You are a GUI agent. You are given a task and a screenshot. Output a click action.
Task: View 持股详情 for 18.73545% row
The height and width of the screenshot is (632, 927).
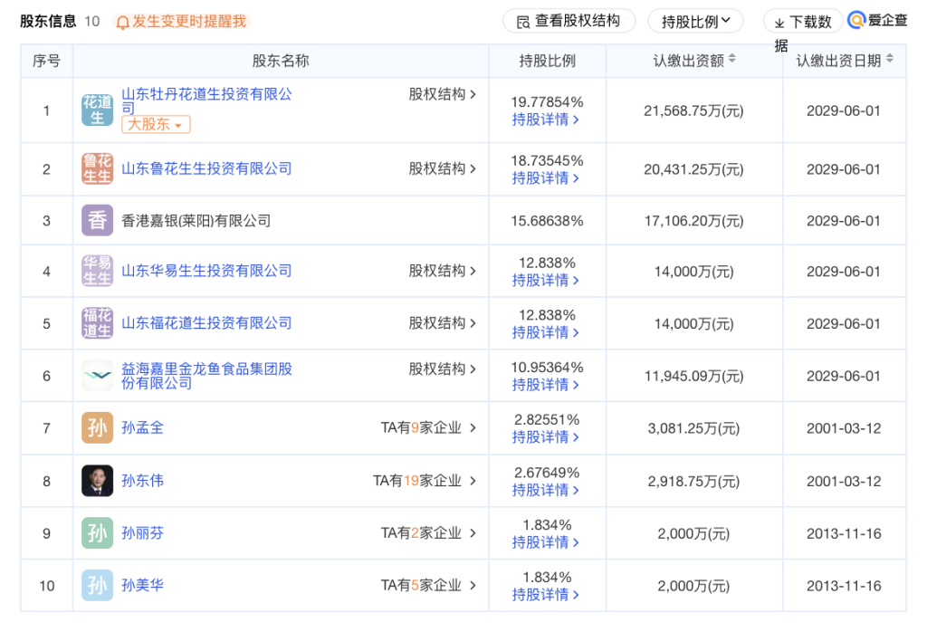[546, 178]
